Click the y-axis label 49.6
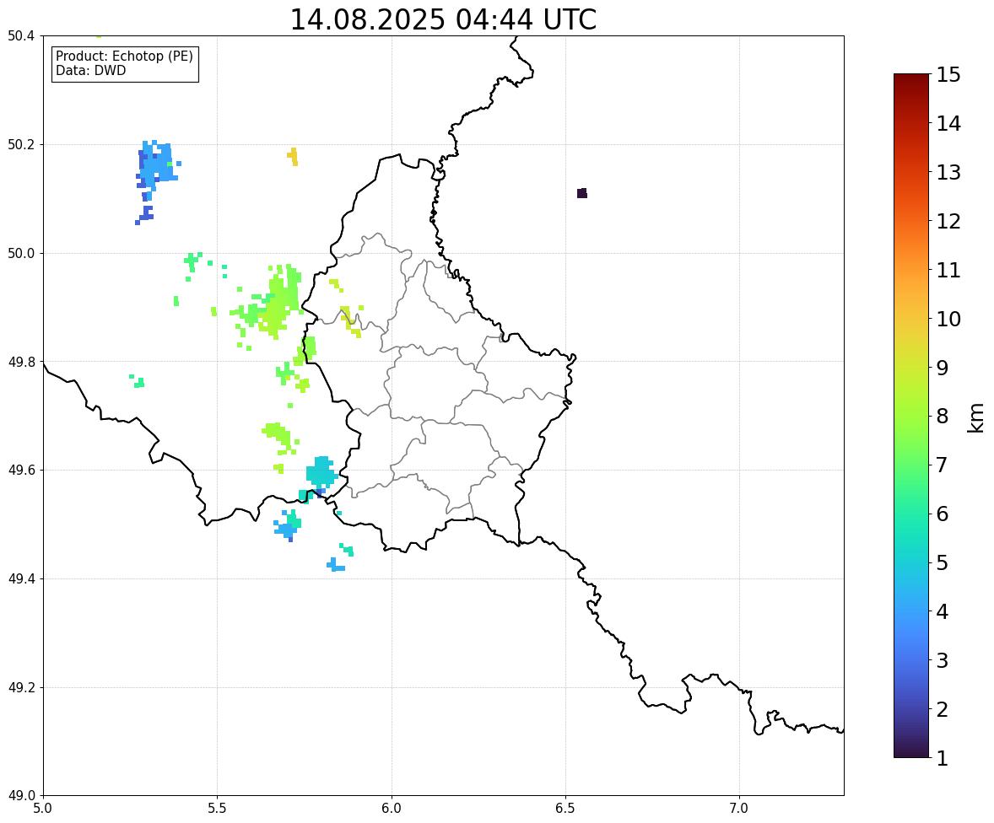This screenshot has width=994, height=823. [21, 470]
